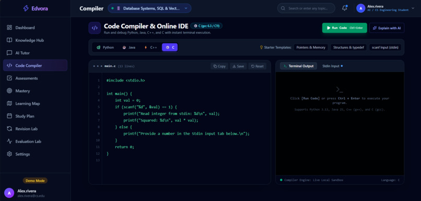Open the notifications bell

click(x=345, y=8)
